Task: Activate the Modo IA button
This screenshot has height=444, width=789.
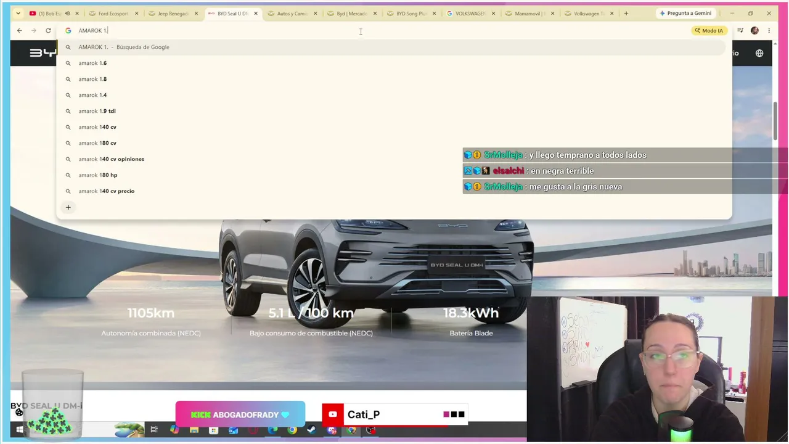Action: (x=709, y=30)
